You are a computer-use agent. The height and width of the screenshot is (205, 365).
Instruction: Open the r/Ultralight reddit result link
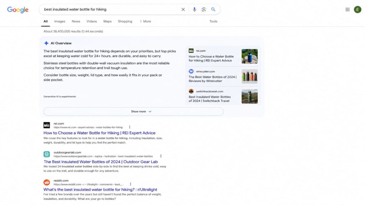click(x=100, y=190)
